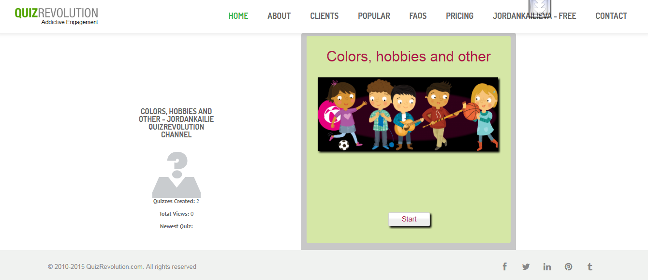Click the copyright notice in the footer
Image resolution: width=648 pixels, height=280 pixels.
[x=122, y=266]
